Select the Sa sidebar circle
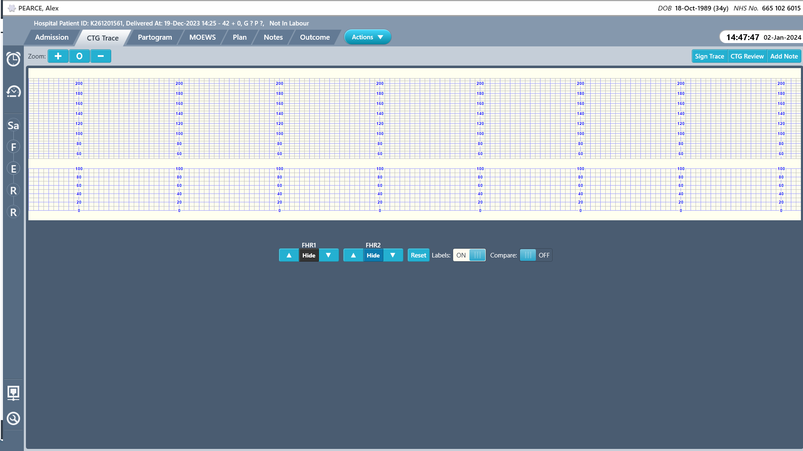Viewport: 803px width, 451px height. click(x=13, y=125)
